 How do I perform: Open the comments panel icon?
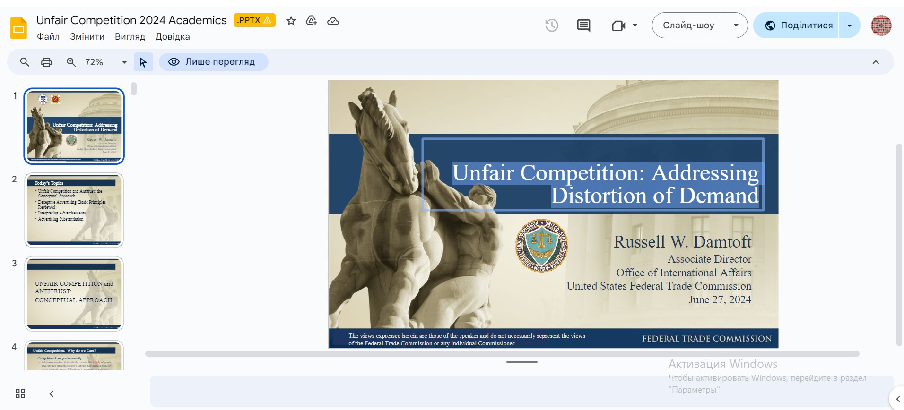(x=584, y=26)
